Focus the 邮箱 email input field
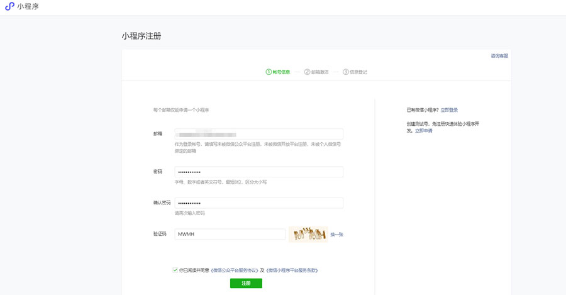 258,134
